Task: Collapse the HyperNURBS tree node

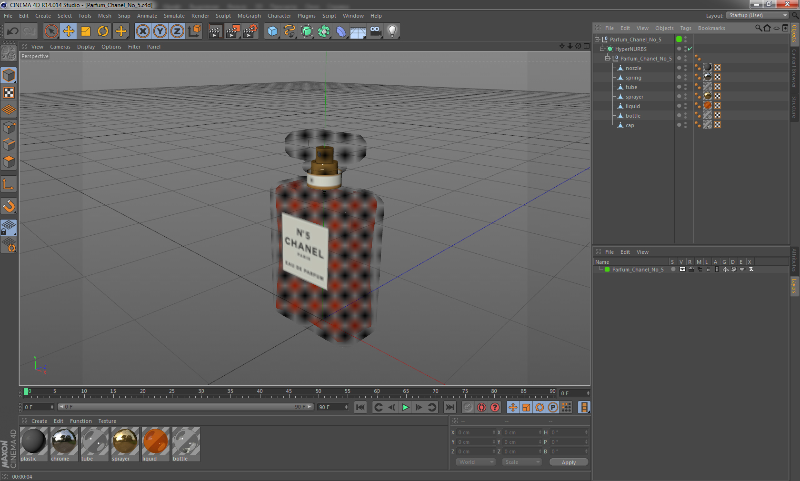Action: click(602, 49)
